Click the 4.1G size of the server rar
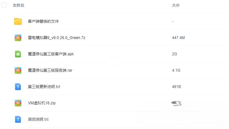Viewport: 229px width, 129px height. click(176, 70)
